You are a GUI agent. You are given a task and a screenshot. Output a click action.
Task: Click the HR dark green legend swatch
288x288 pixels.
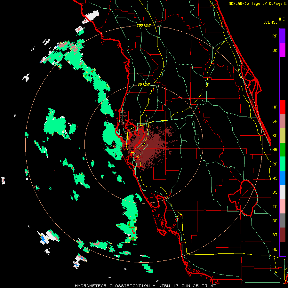point(283,150)
